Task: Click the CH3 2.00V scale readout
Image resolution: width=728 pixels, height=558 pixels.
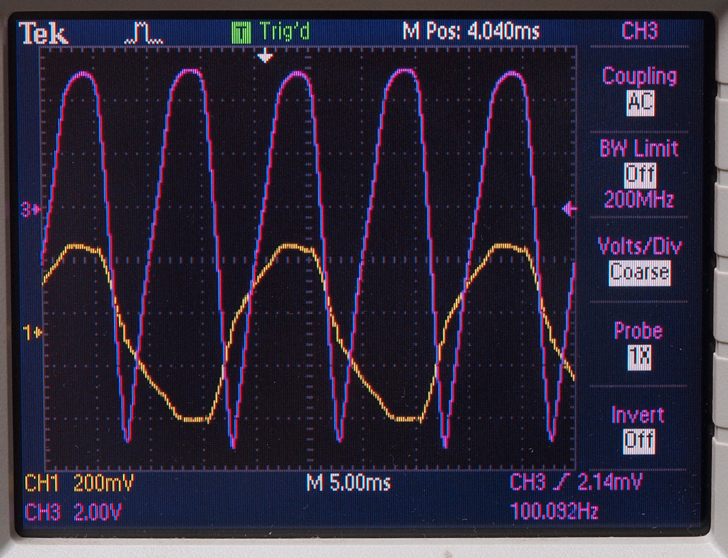Action: pyautogui.click(x=73, y=512)
